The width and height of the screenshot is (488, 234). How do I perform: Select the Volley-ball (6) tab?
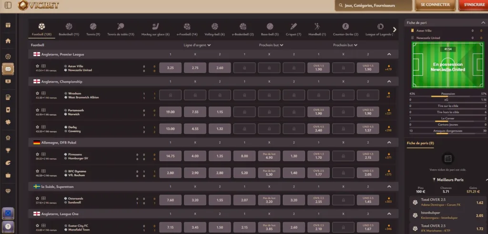click(x=215, y=29)
